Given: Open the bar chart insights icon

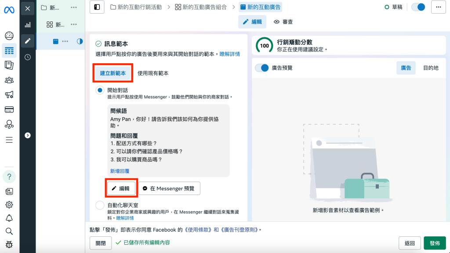Looking at the screenshot, I should click(x=28, y=25).
